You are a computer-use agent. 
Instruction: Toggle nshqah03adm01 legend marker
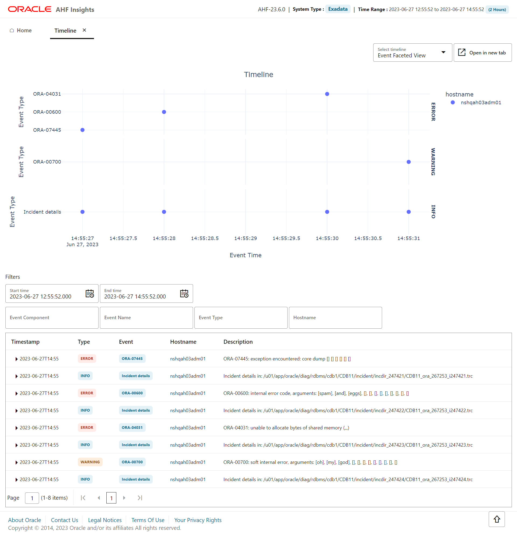click(x=453, y=103)
